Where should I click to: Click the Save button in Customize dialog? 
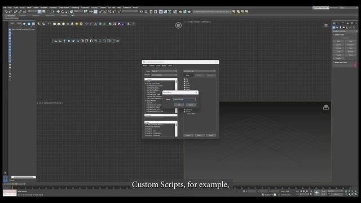pyautogui.click(x=199, y=135)
